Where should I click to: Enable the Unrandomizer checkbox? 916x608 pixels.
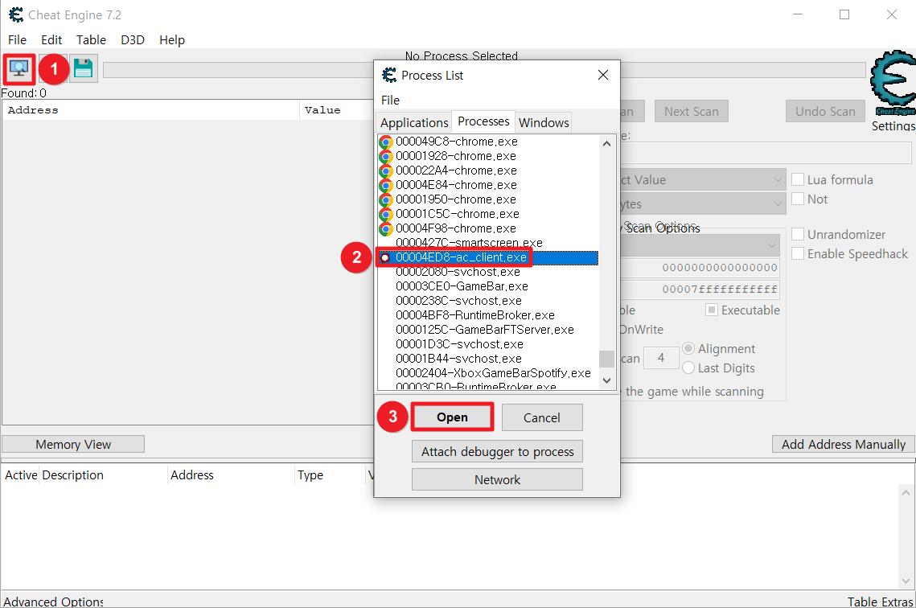click(798, 234)
